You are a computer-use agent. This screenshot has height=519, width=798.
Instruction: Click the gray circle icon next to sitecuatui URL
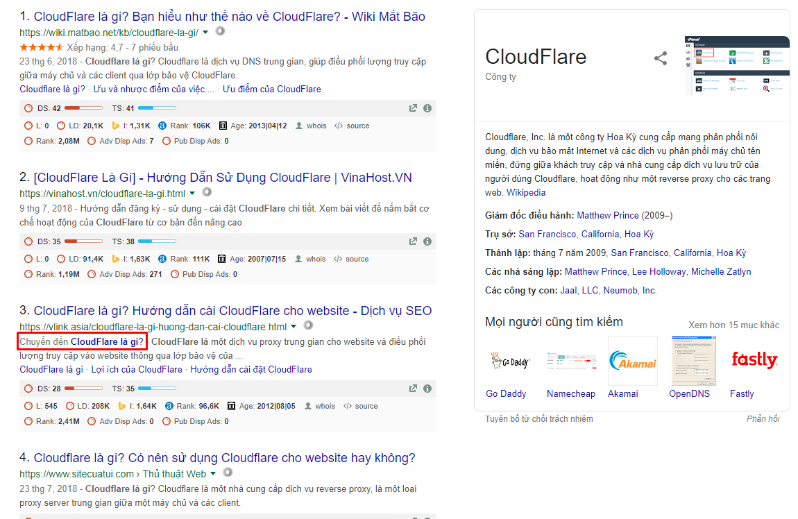228,473
